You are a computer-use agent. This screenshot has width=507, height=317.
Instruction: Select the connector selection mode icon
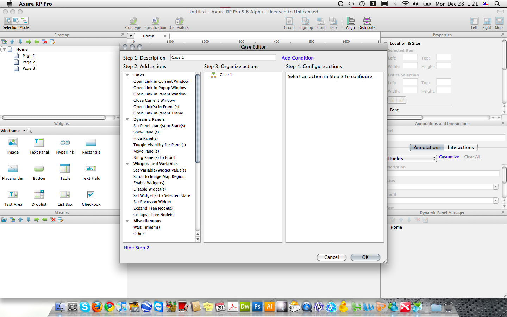(24, 21)
